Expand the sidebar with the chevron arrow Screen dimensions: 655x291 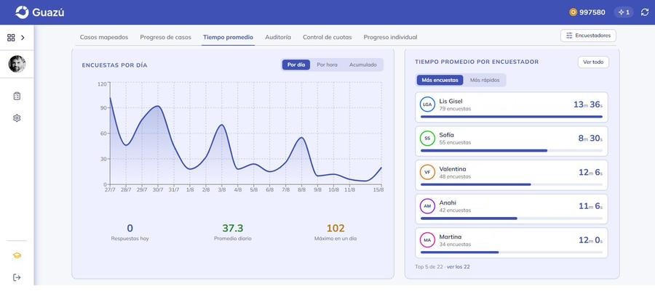[x=23, y=38]
